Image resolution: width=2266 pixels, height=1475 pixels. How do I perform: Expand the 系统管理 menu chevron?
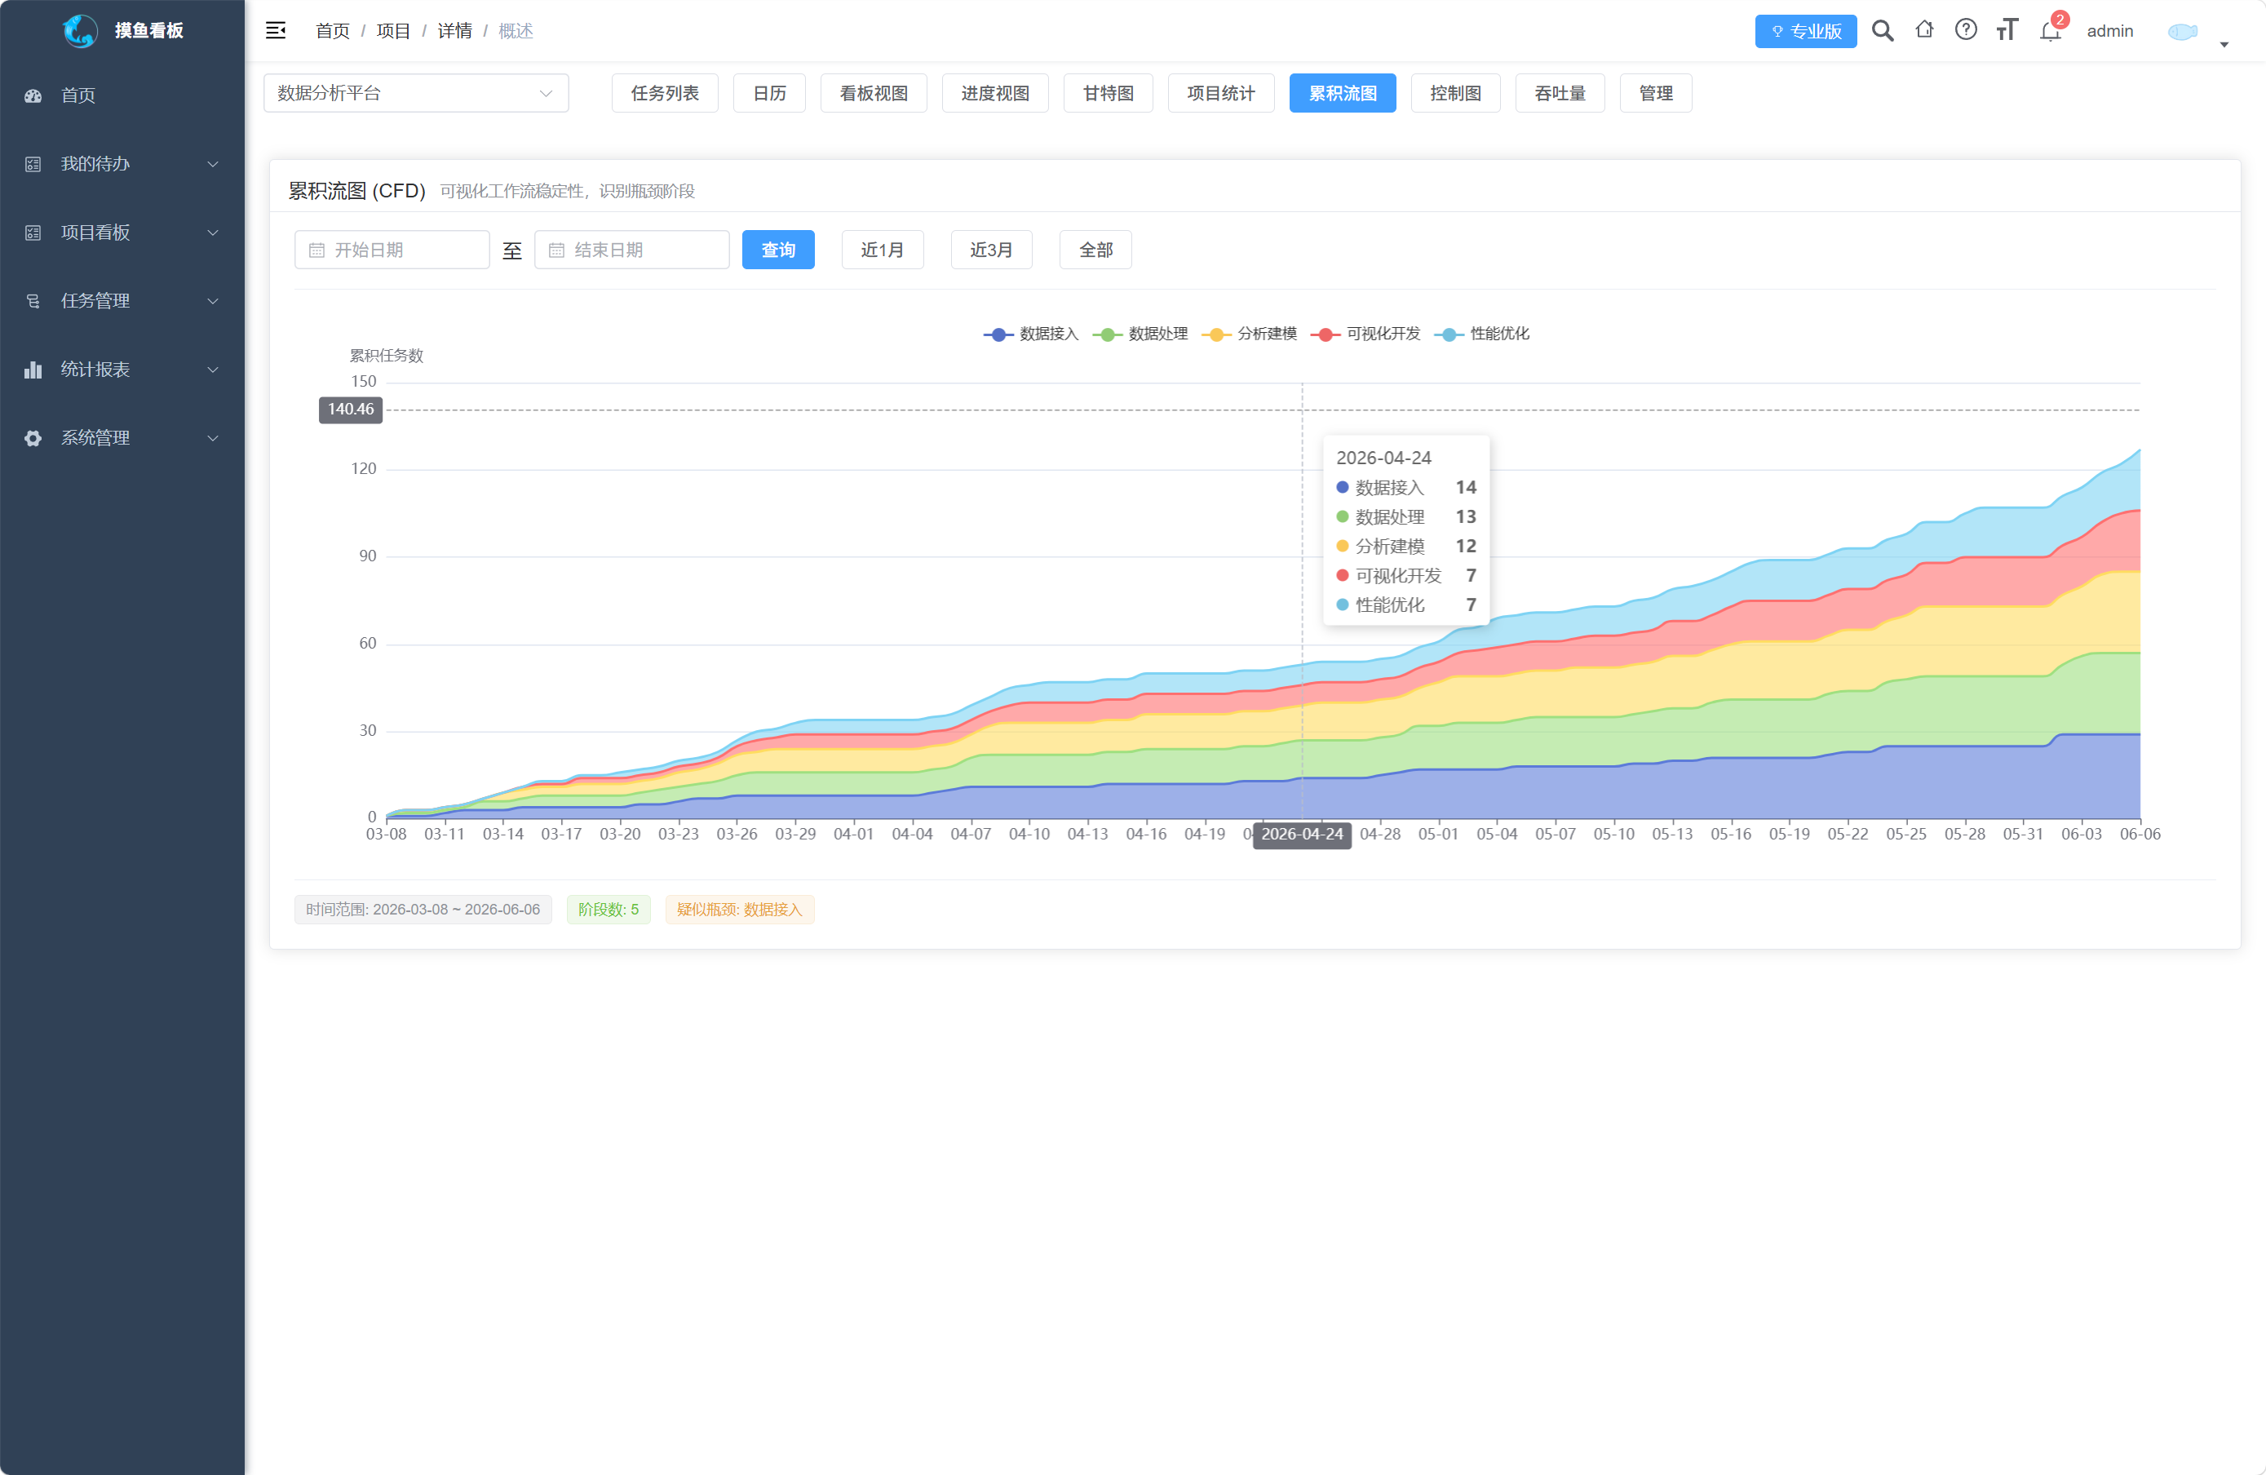click(213, 438)
